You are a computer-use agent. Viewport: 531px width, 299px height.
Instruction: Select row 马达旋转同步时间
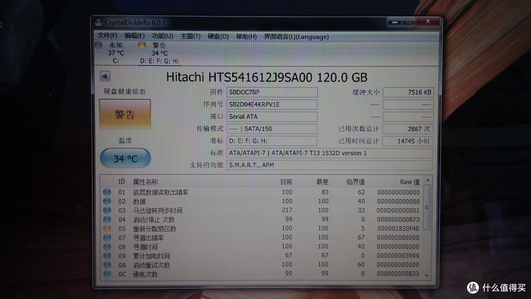click(x=262, y=210)
